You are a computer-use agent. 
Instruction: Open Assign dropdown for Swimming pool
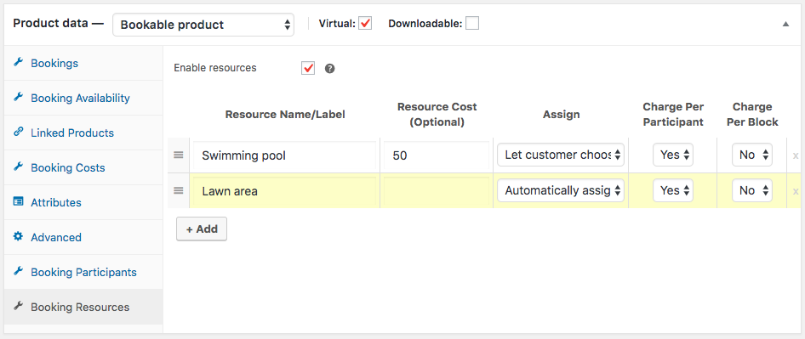pos(561,155)
